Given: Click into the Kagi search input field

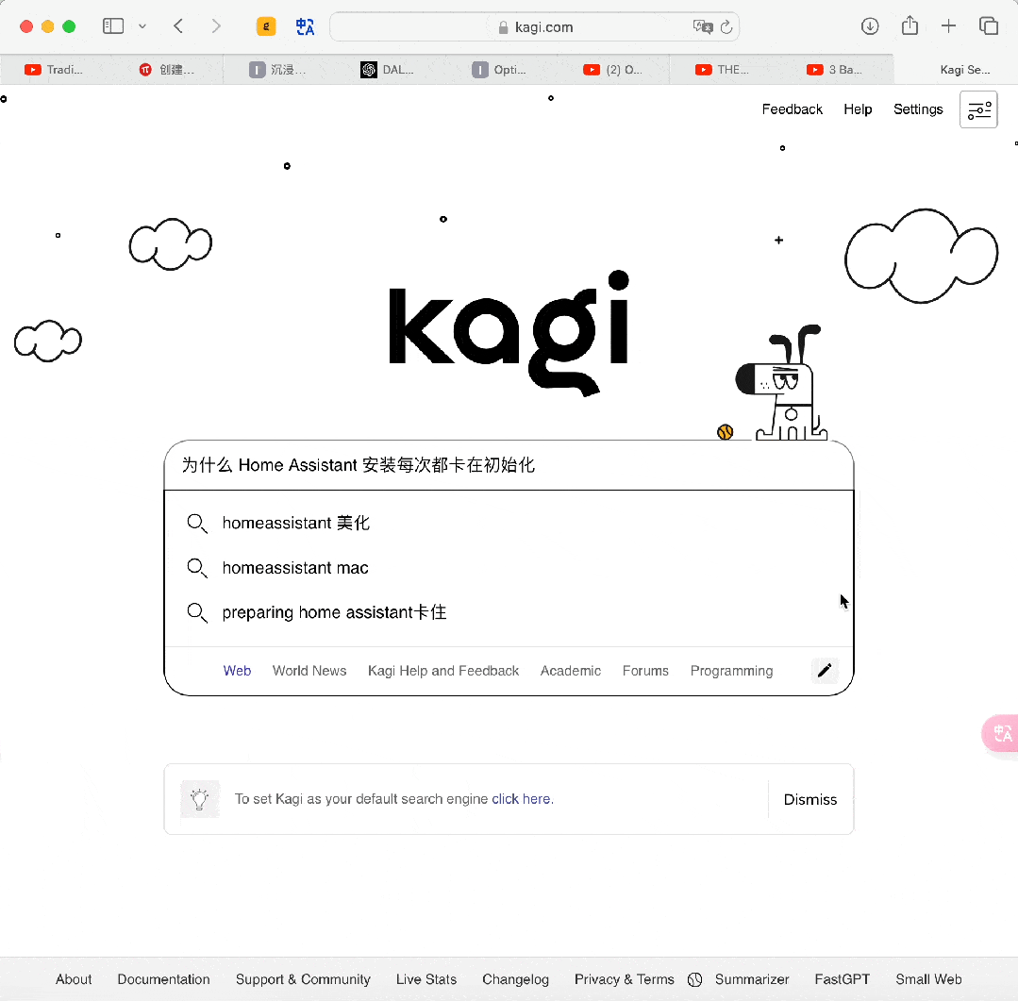Looking at the screenshot, I should point(509,465).
